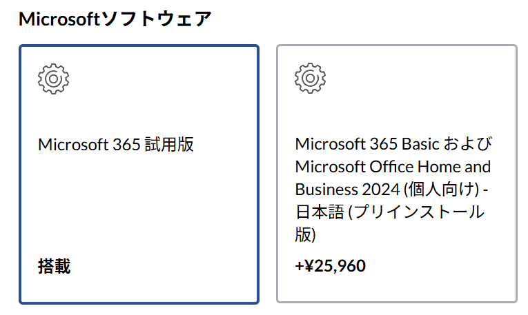Click the "(個人向け)" text in the right card
This screenshot has width=528, height=315.
click(446, 190)
